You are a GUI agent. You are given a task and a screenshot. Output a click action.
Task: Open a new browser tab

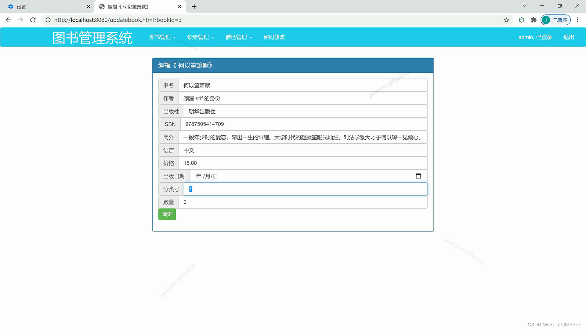(x=194, y=6)
